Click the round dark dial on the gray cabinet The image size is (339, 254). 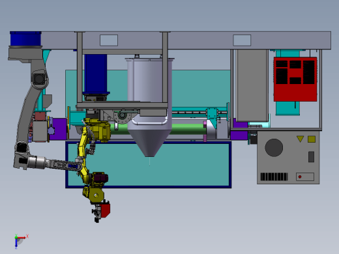[x=274, y=148]
